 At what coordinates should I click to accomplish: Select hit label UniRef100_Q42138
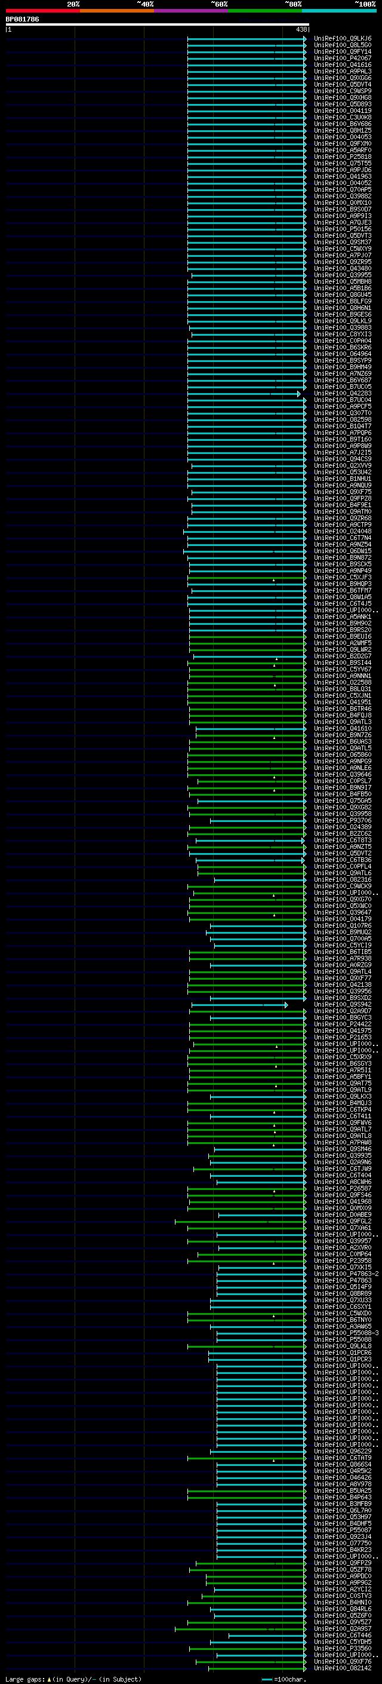[x=342, y=984]
